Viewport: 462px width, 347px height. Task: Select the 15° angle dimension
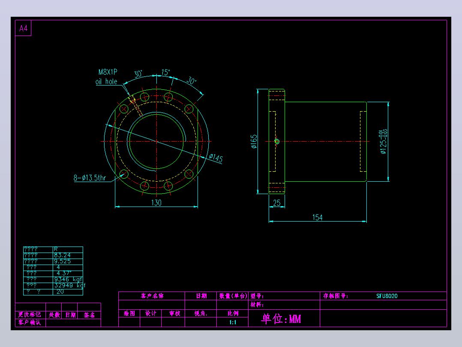point(165,72)
